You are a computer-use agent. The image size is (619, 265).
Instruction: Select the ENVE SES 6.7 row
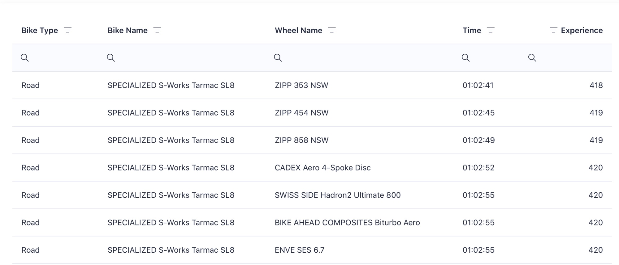(x=299, y=250)
